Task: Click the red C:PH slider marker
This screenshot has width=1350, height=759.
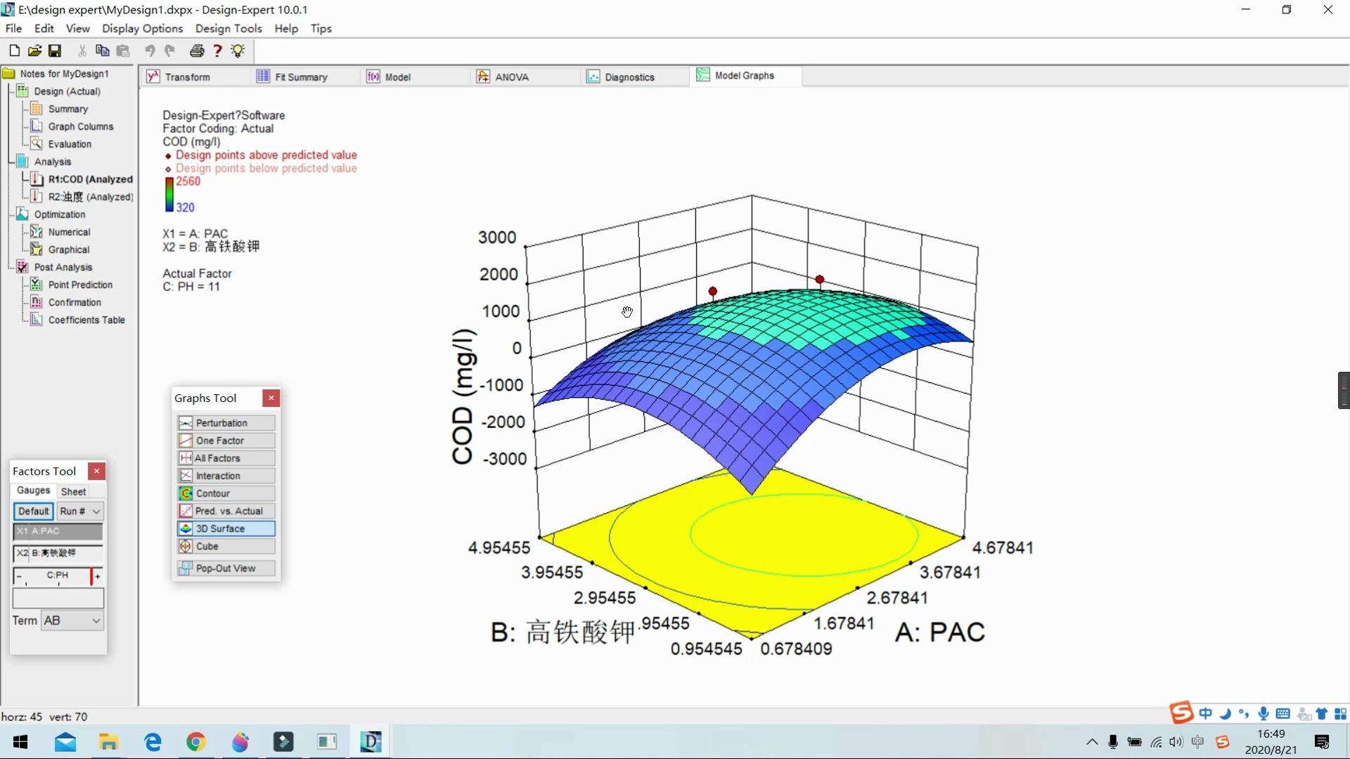Action: [x=91, y=576]
